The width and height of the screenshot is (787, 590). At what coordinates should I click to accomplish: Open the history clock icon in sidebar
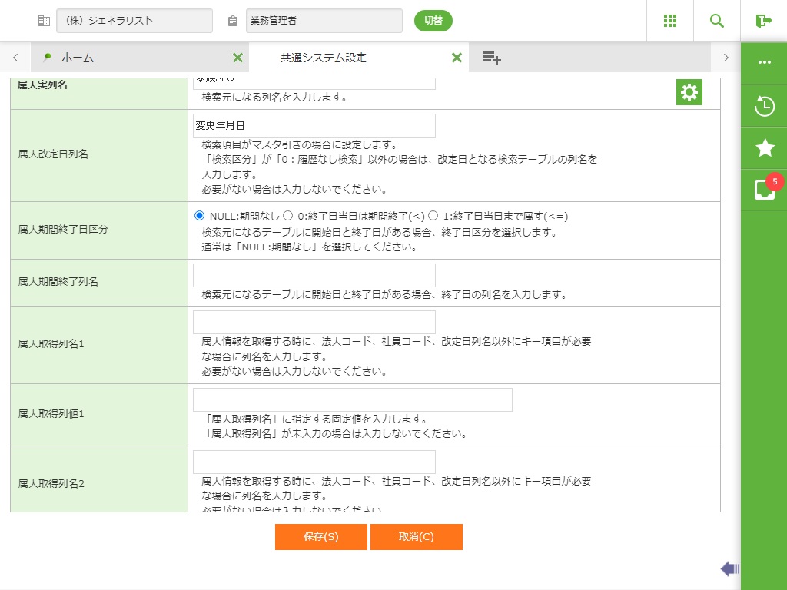(x=764, y=106)
